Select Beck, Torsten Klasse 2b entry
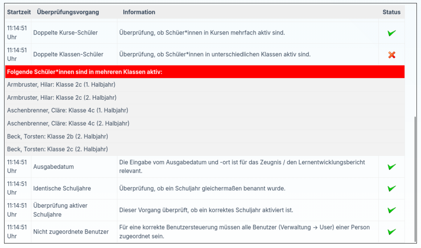This screenshot has width=421, height=248. point(58,136)
